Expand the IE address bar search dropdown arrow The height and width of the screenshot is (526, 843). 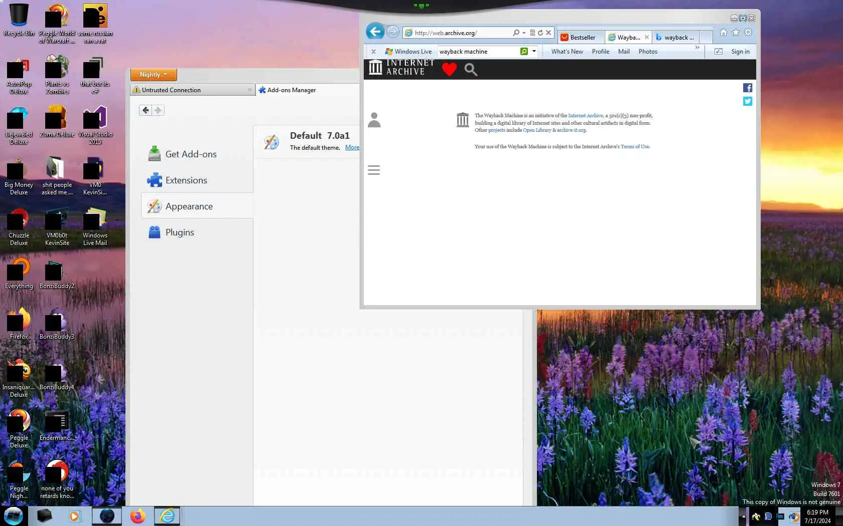[x=524, y=33]
